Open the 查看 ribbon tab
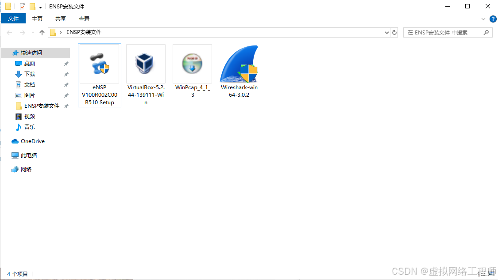This screenshot has width=498, height=280. tap(84, 19)
